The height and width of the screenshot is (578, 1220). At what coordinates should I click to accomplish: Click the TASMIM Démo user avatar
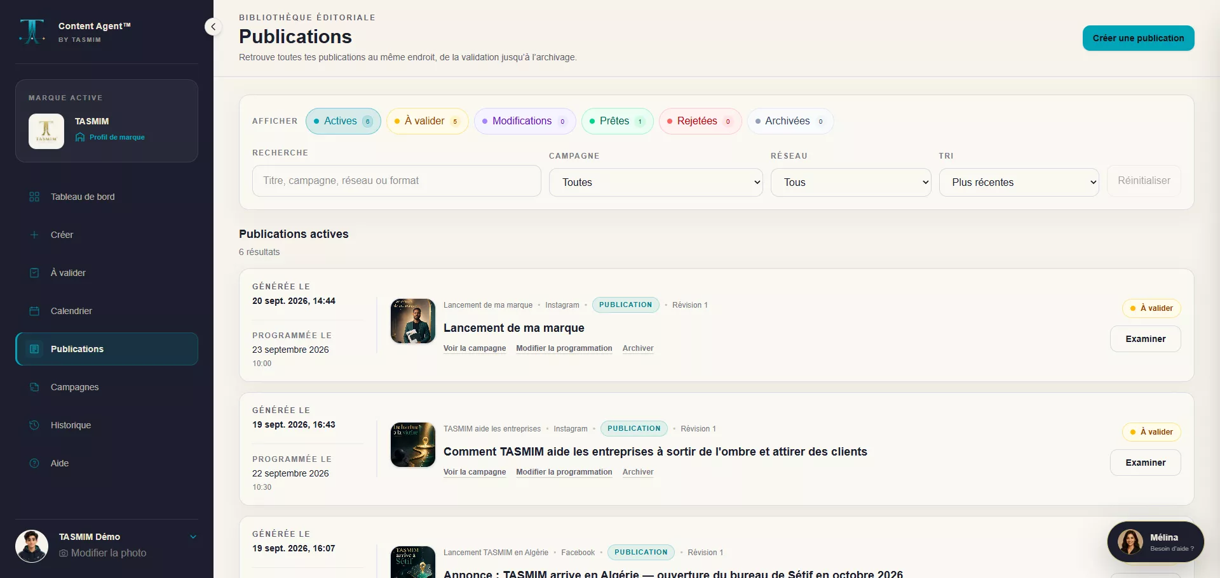tap(32, 546)
